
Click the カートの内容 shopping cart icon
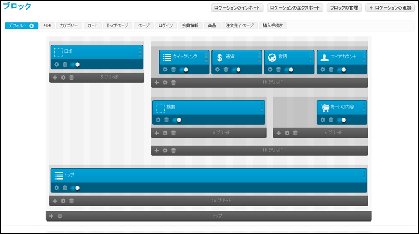pyautogui.click(x=325, y=107)
